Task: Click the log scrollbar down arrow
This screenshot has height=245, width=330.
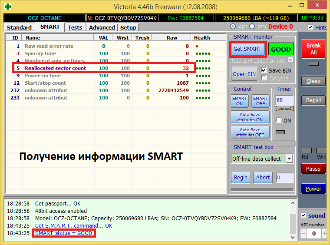Action: tap(293, 237)
